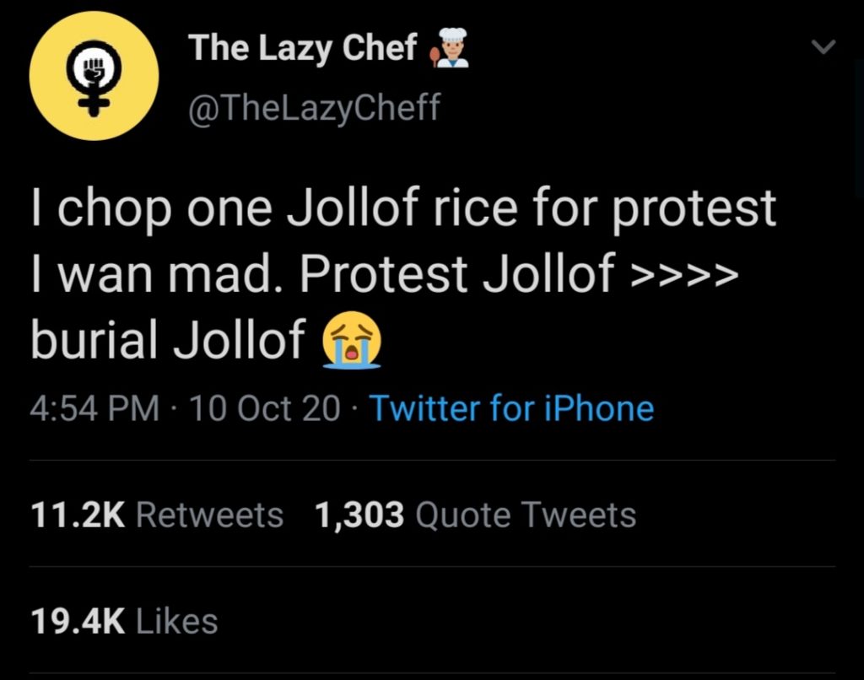Click the 19.4K likes count number

click(x=77, y=622)
